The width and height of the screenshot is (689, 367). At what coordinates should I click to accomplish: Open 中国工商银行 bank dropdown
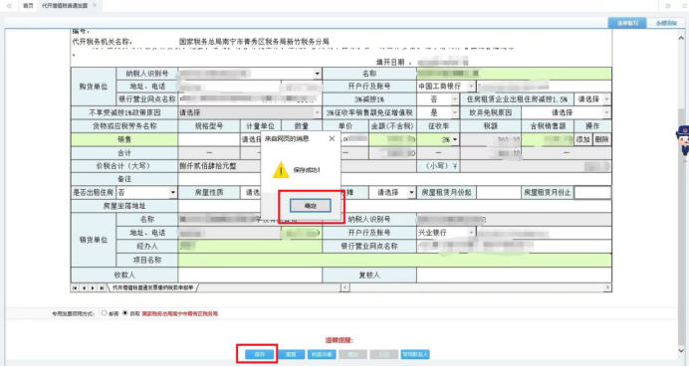pos(446,87)
